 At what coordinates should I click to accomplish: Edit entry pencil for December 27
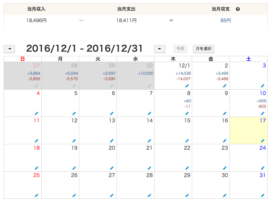(112, 196)
